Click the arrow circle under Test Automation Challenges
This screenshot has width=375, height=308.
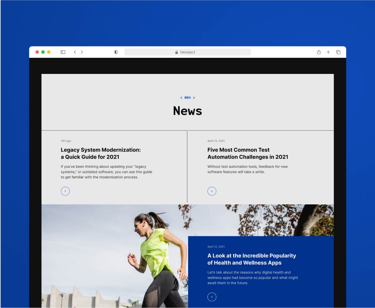212,191
